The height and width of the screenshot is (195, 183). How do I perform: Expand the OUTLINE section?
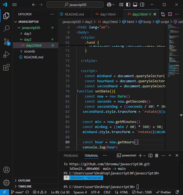[x=35, y=180]
